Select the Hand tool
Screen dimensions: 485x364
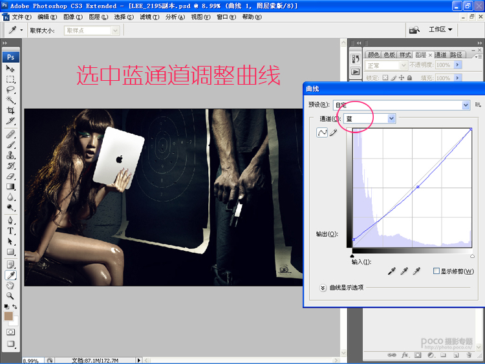tap(10, 286)
